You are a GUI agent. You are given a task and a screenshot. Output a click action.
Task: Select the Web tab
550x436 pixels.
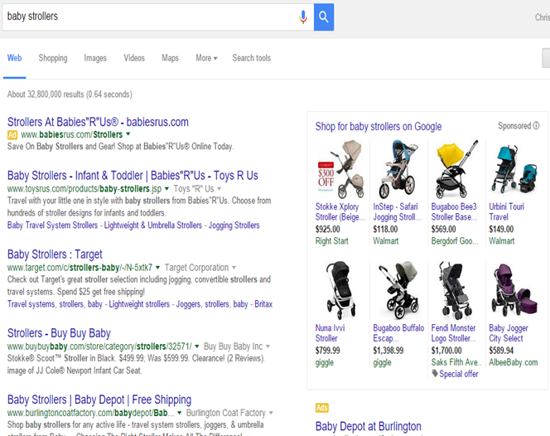[x=14, y=58]
